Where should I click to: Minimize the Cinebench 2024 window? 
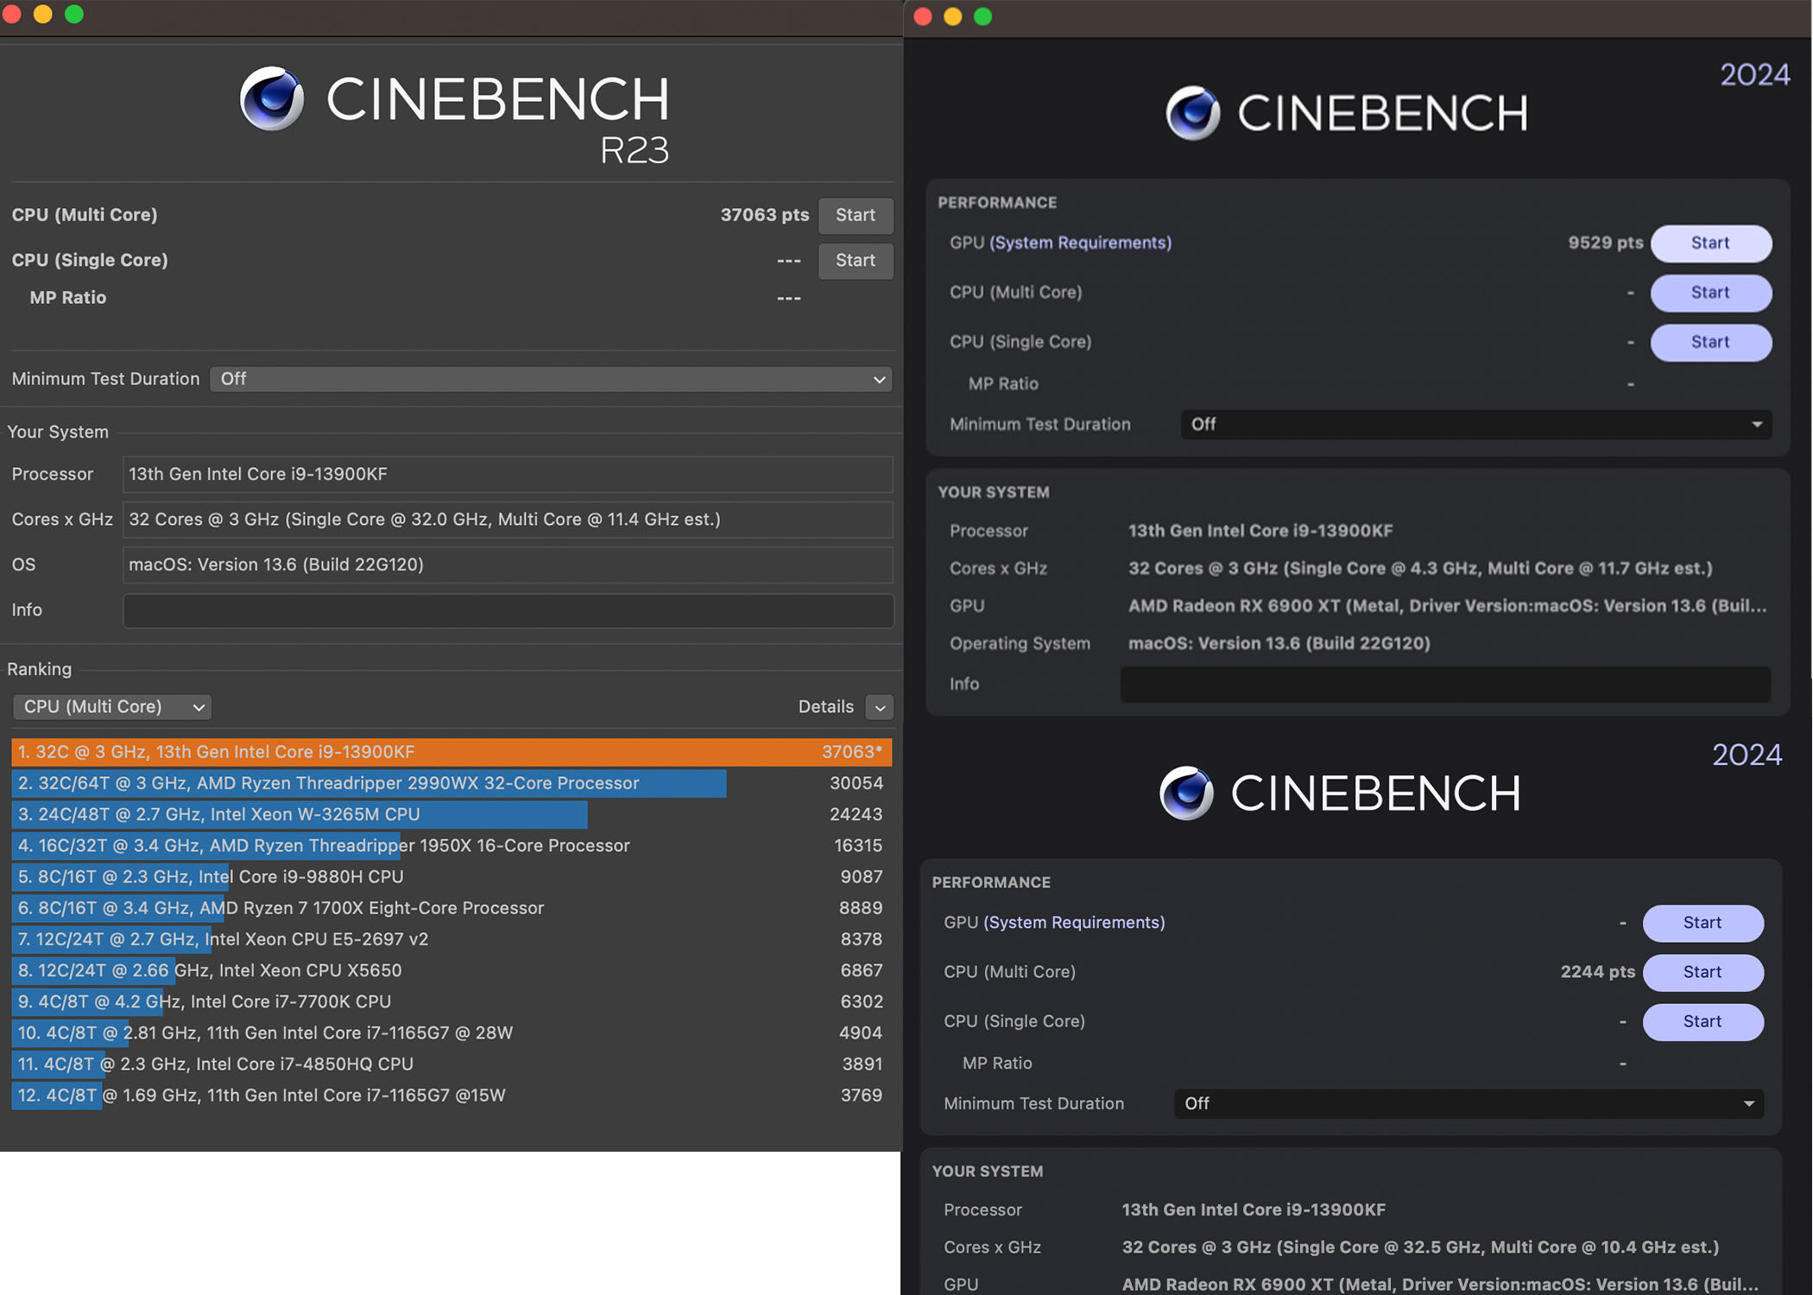point(953,16)
